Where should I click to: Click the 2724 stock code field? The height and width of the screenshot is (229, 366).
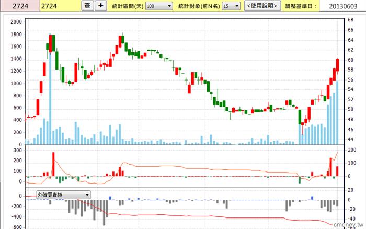tap(60, 6)
